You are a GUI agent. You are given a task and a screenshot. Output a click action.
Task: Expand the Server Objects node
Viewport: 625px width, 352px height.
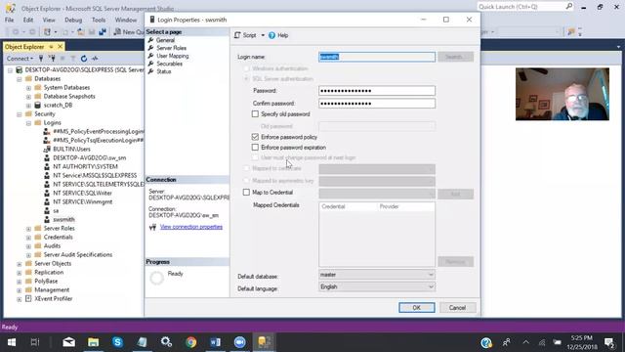coord(20,264)
